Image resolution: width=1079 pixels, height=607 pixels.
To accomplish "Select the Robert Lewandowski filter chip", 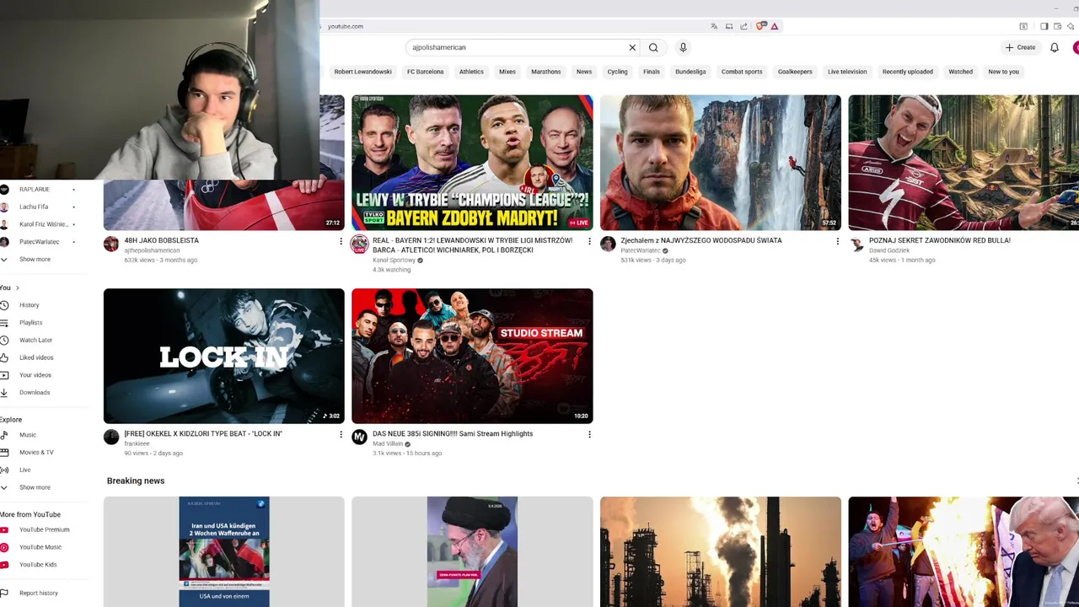I will click(362, 72).
